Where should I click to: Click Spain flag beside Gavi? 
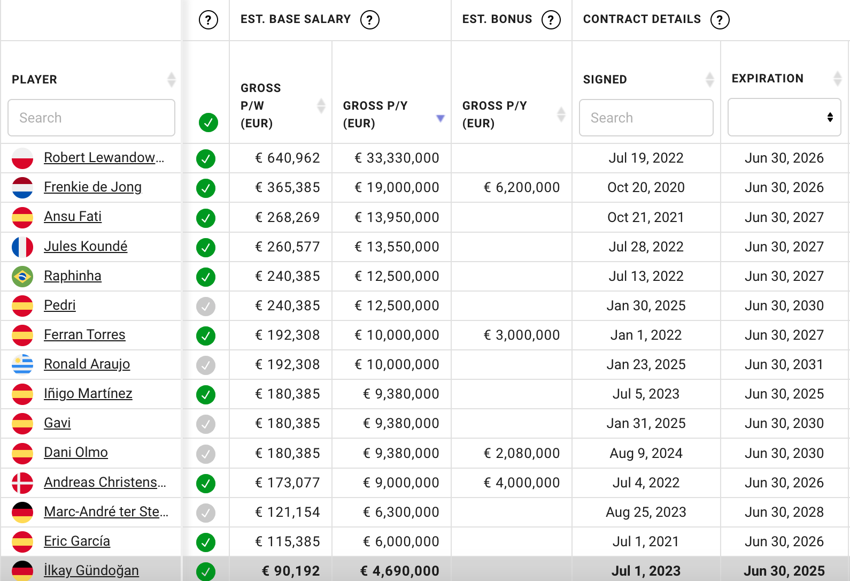pos(22,424)
